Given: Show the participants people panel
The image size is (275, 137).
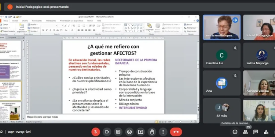Looking at the screenshot, I should tap(245, 132).
